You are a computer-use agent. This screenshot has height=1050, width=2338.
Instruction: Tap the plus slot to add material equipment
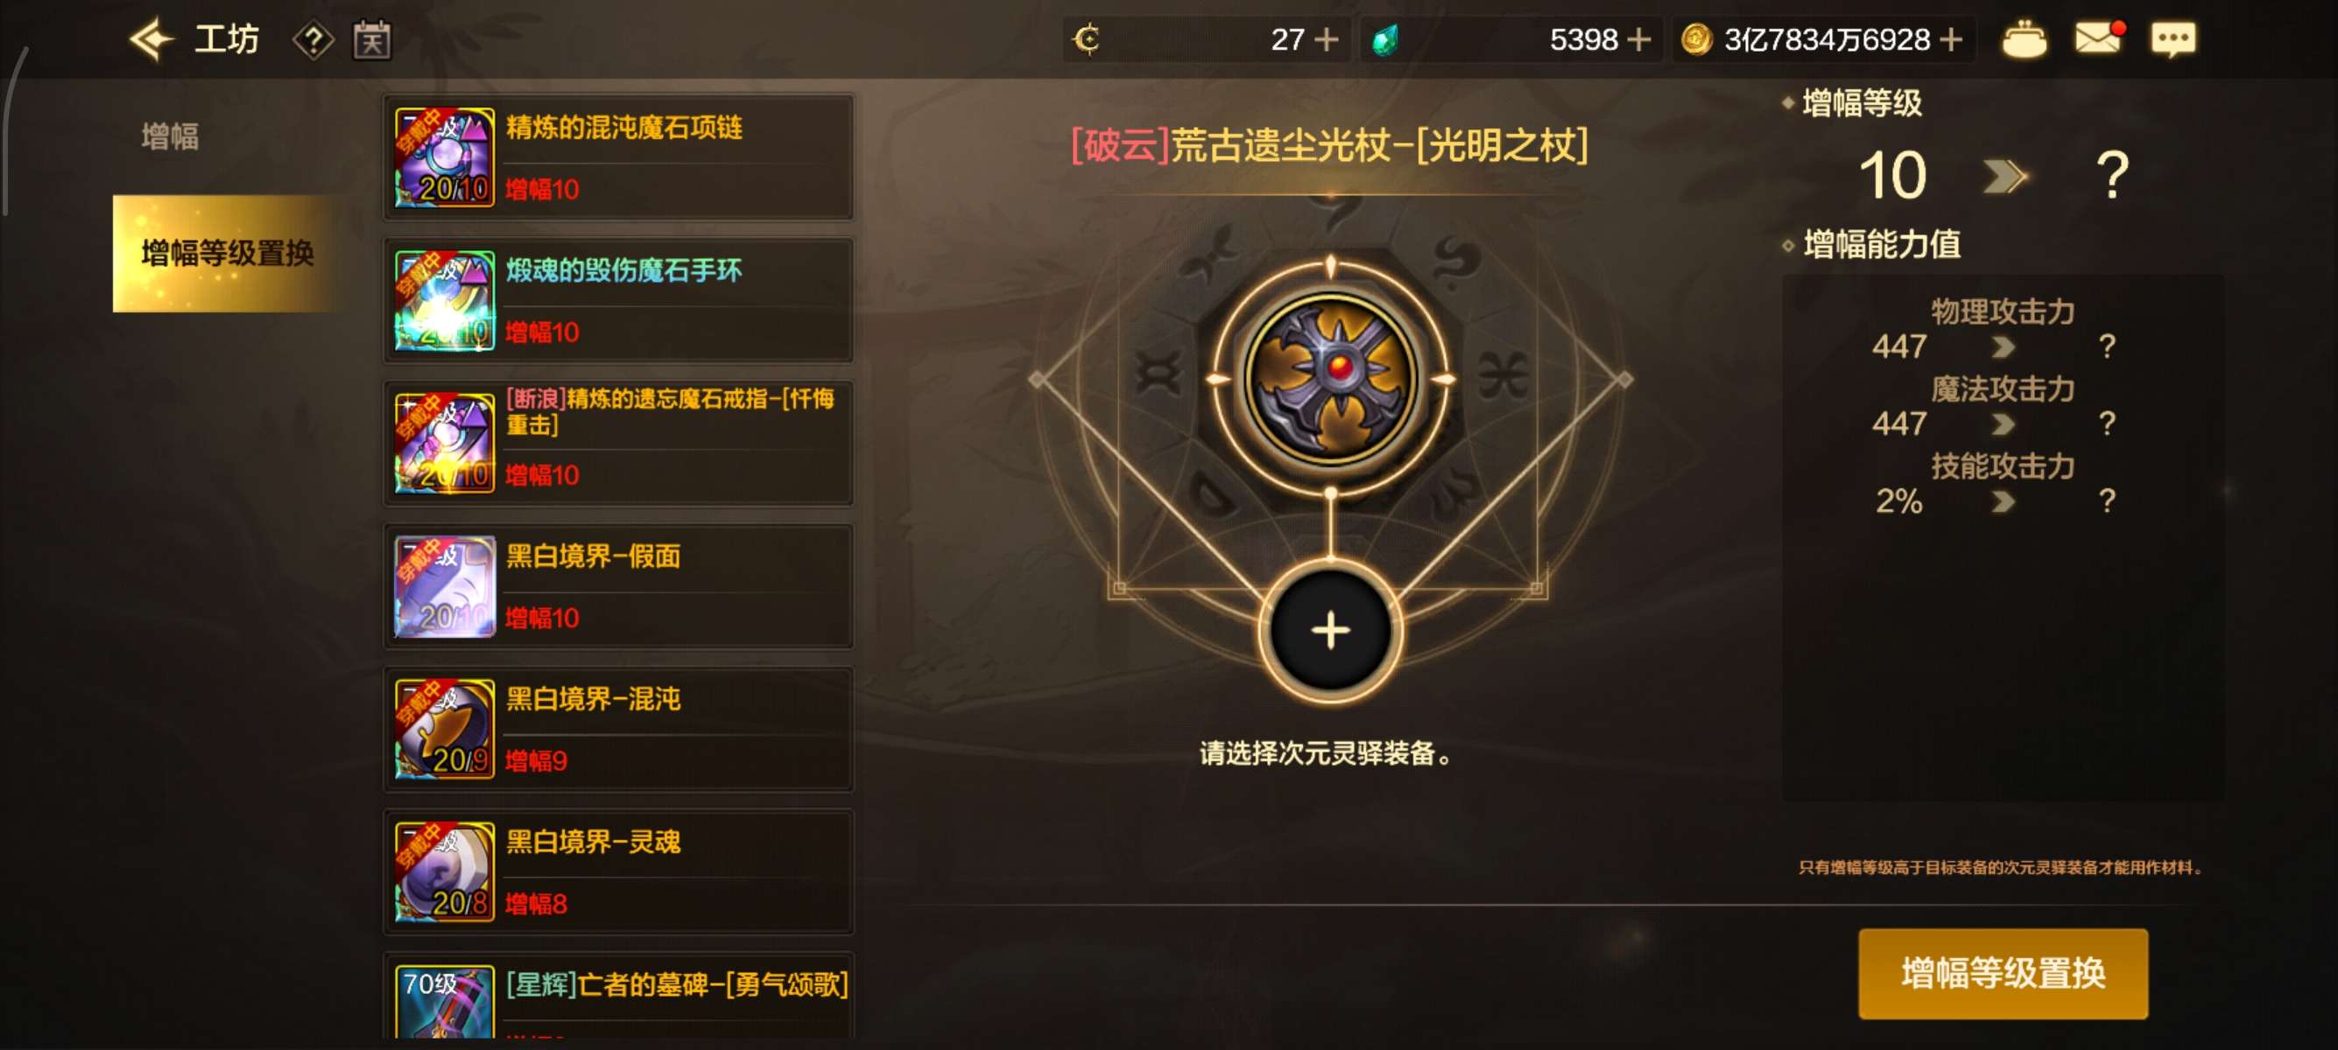[1329, 630]
